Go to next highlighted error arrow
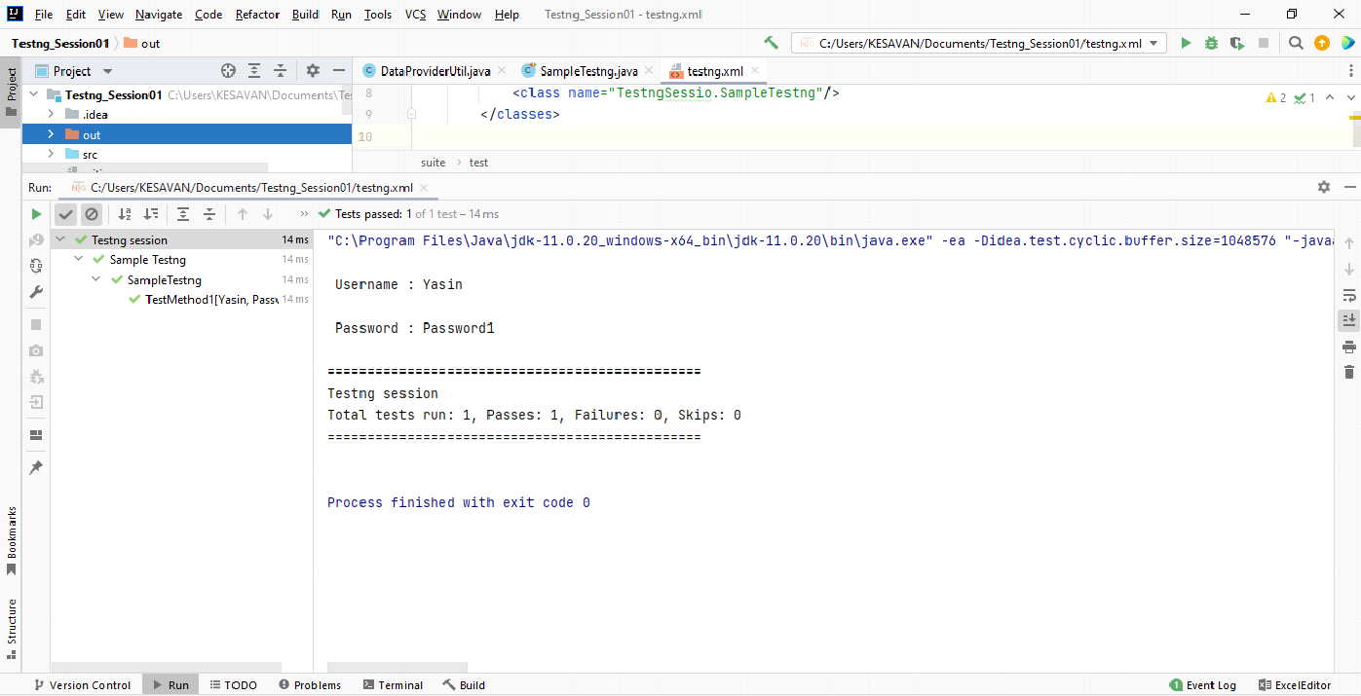Image resolution: width=1361 pixels, height=696 pixels. [x=1349, y=97]
